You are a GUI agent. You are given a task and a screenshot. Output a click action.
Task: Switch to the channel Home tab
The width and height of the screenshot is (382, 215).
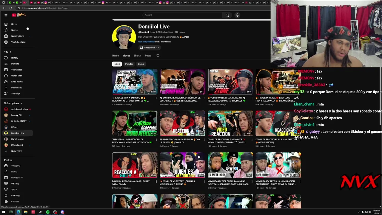(x=115, y=56)
